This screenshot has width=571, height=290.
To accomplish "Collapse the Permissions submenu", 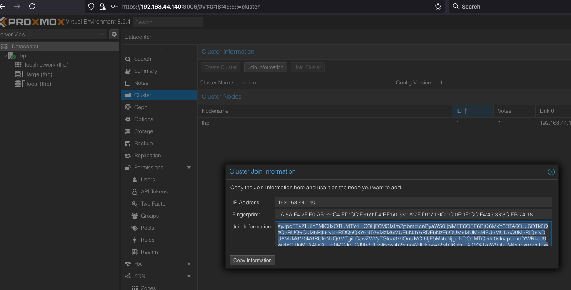I will click(x=189, y=168).
